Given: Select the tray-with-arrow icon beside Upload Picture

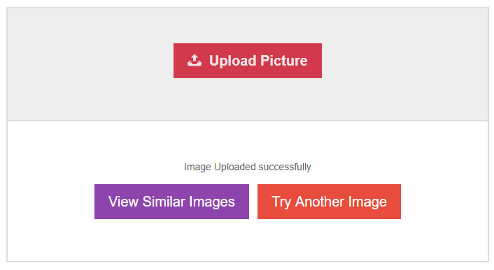Looking at the screenshot, I should click(x=195, y=60).
